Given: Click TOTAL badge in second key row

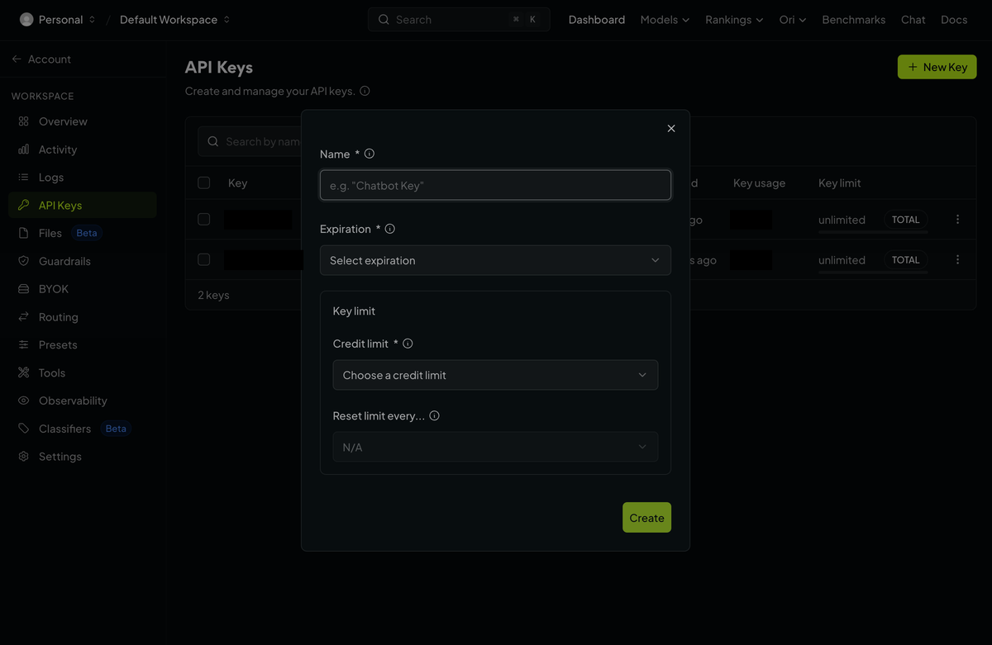Looking at the screenshot, I should pos(905,259).
